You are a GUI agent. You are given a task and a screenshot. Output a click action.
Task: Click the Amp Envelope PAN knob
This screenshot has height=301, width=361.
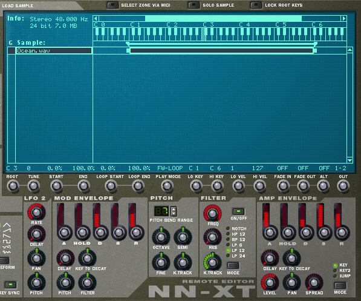pos(291,283)
